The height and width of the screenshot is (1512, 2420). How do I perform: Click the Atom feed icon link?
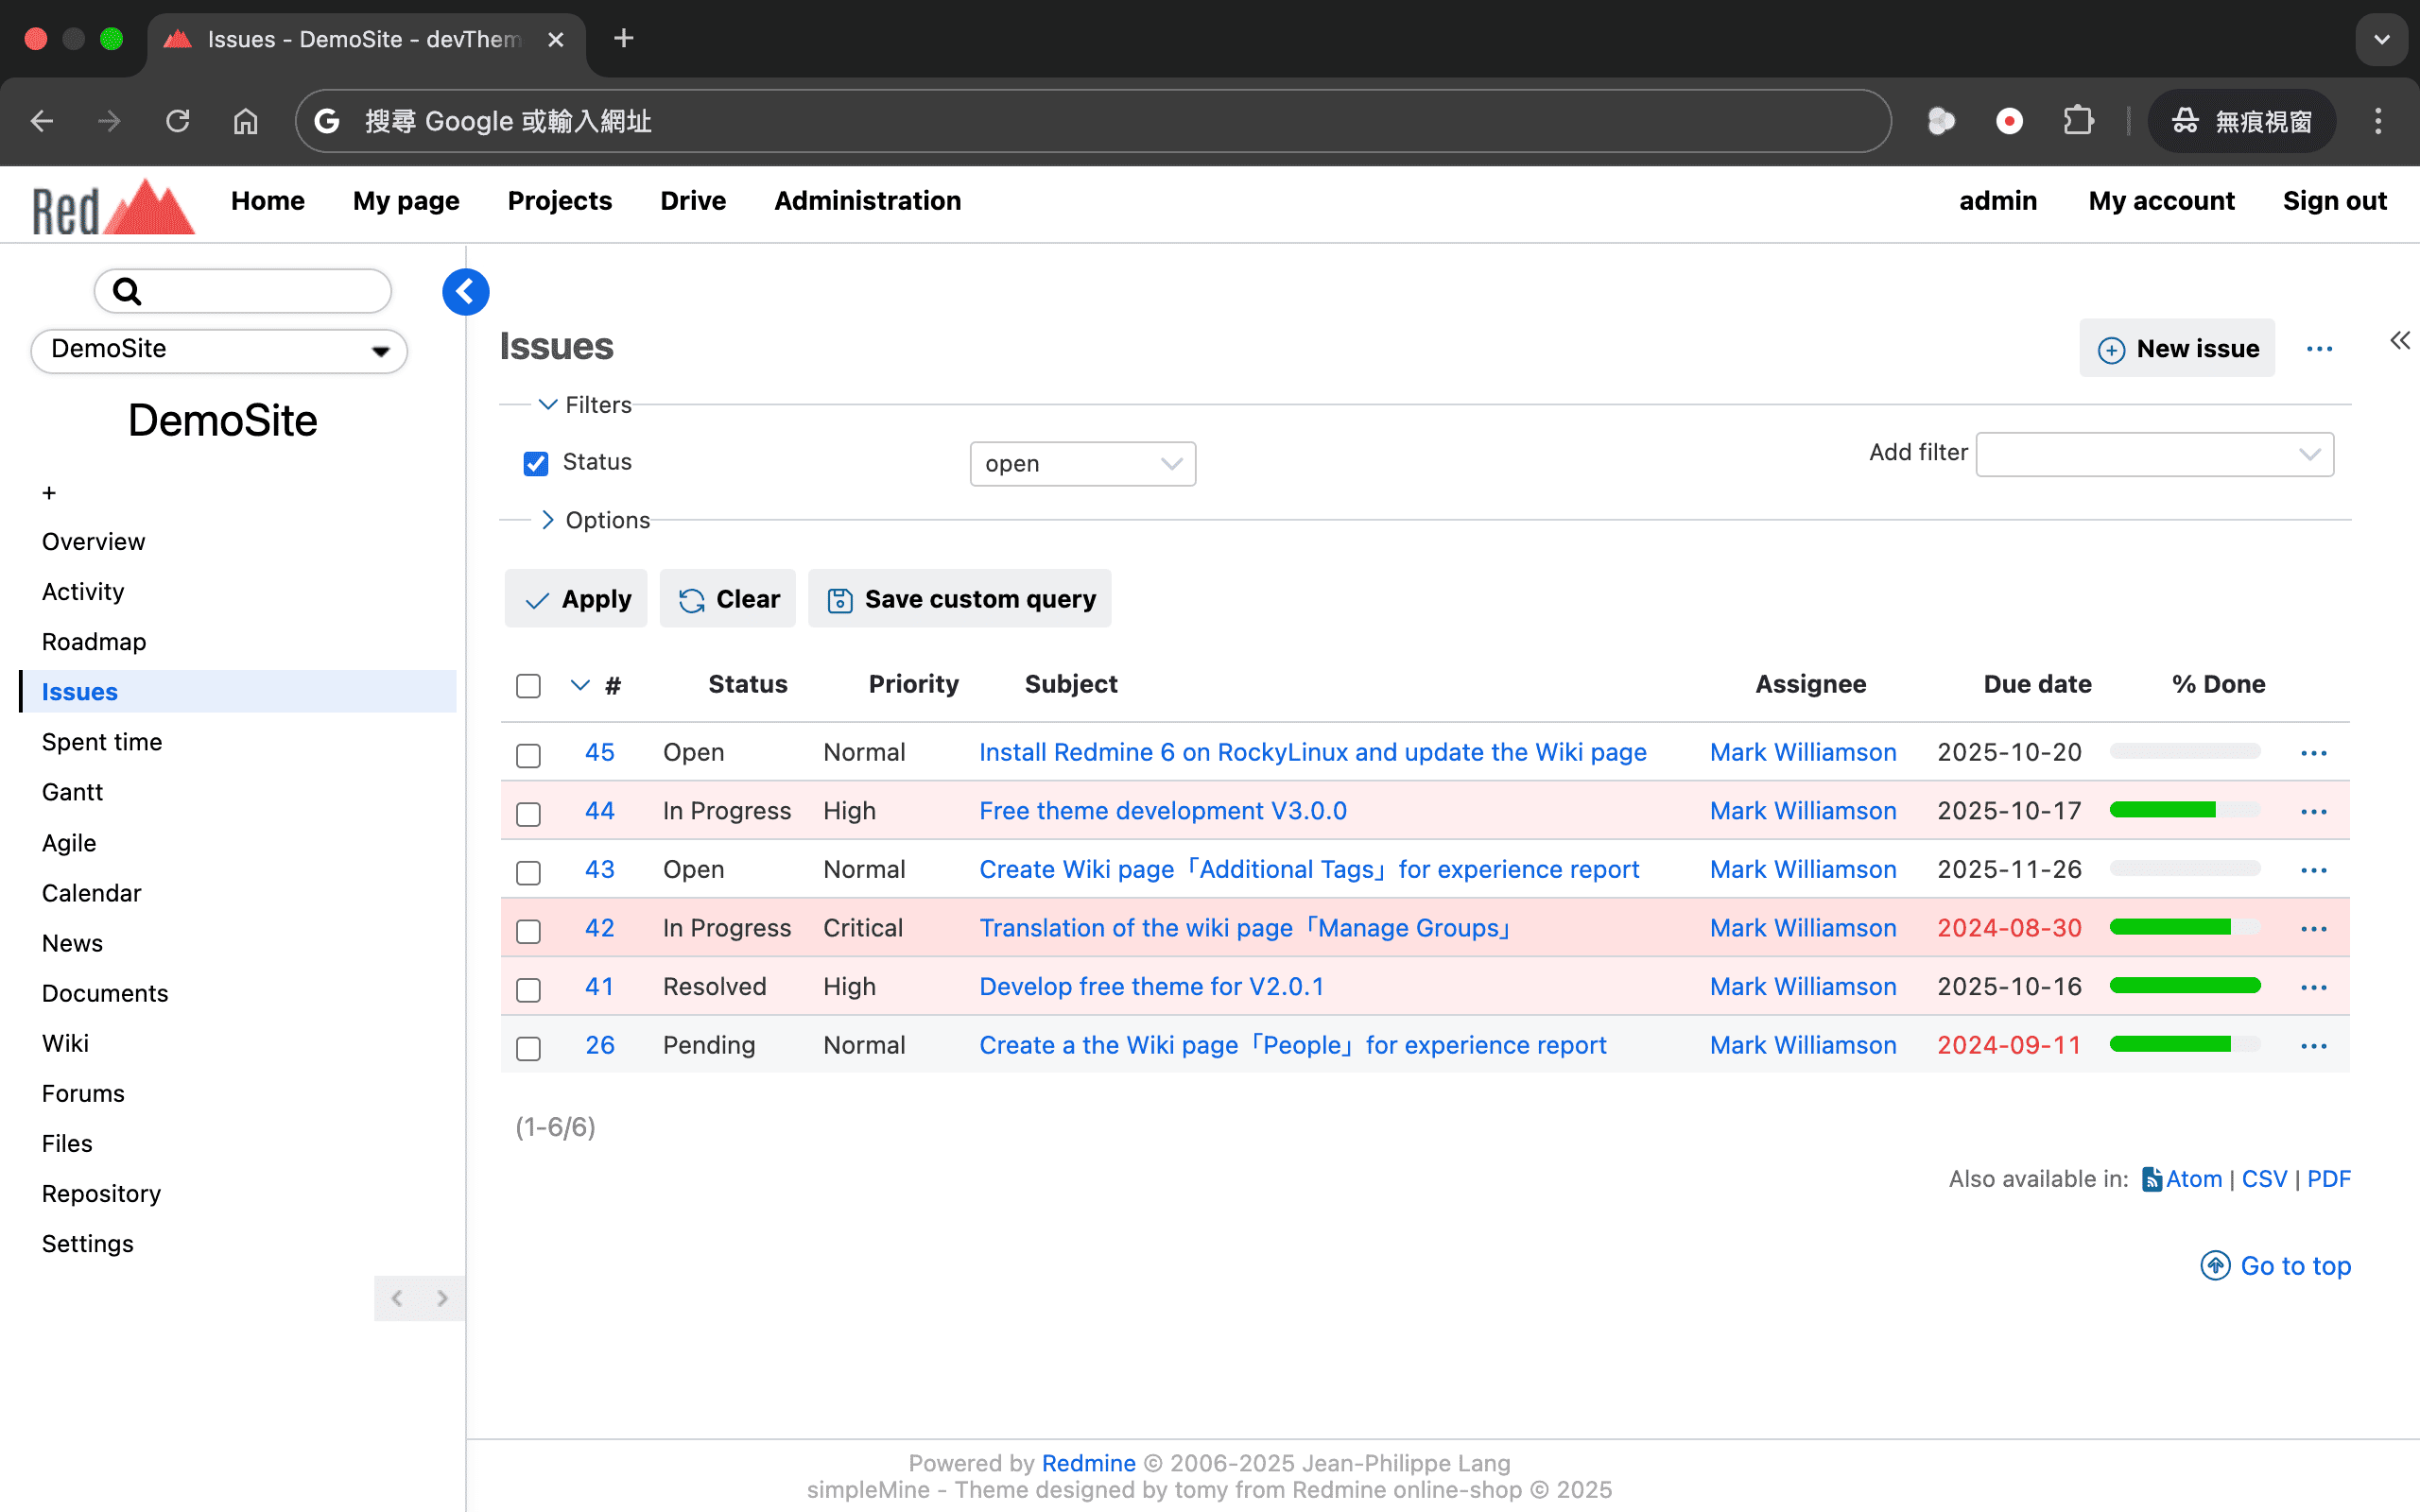[2152, 1180]
